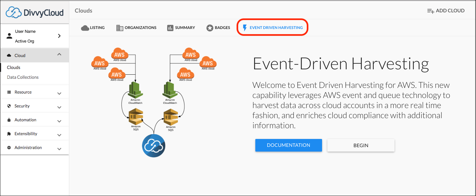Screen dimensions: 476x196
Task: Open Data Collections in sidebar
Action: 23,77
